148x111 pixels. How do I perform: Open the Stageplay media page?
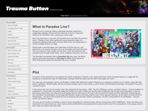[x=17, y=104]
